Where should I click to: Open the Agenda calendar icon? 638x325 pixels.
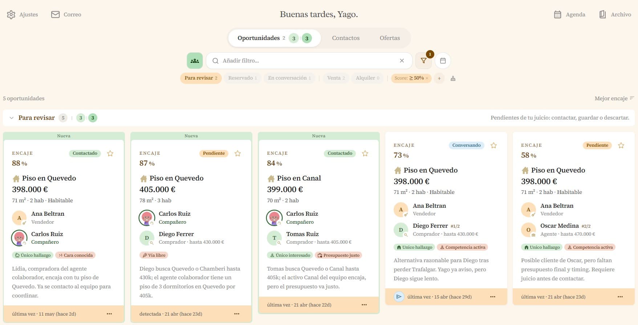[x=557, y=15]
